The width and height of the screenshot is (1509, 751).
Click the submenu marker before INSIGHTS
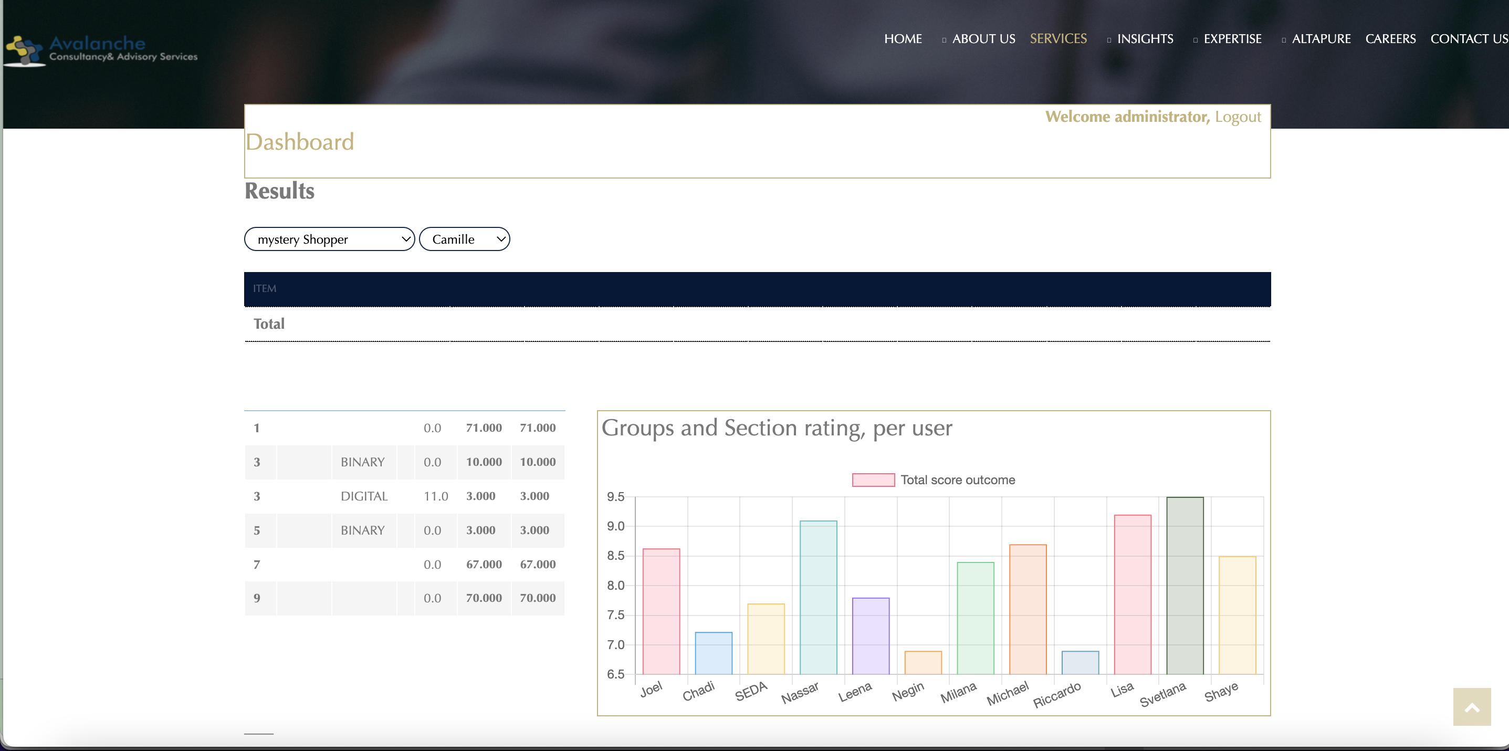(1108, 40)
